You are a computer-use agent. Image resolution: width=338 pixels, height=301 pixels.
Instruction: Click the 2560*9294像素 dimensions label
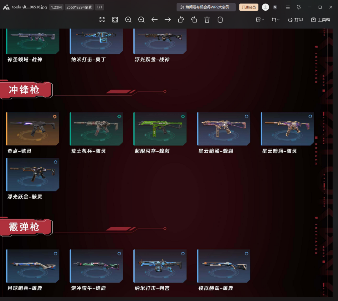click(x=79, y=7)
